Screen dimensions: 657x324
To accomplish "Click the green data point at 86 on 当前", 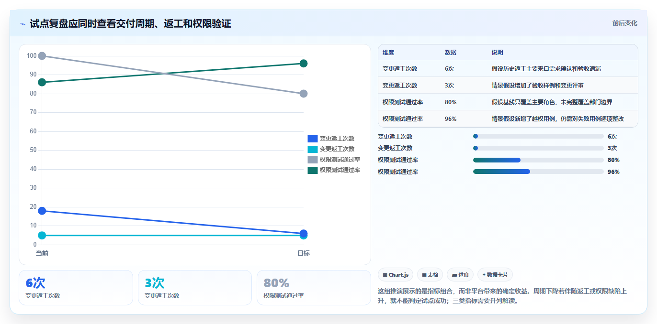I will [x=42, y=82].
